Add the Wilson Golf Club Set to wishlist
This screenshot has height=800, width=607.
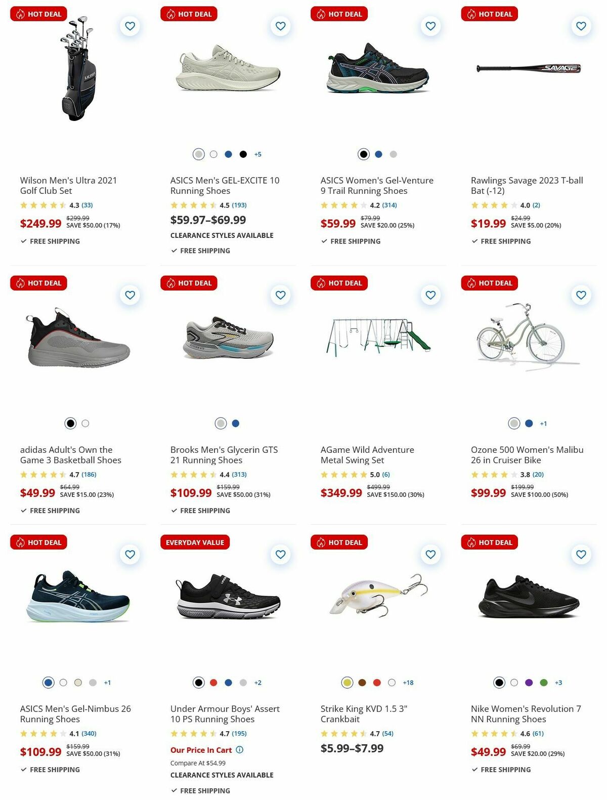[129, 26]
